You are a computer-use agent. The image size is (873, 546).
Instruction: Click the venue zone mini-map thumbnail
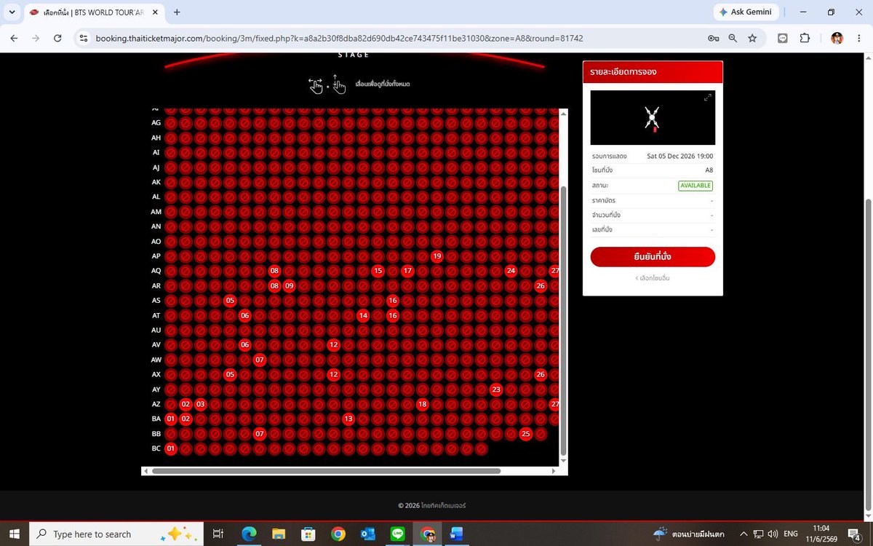(653, 117)
